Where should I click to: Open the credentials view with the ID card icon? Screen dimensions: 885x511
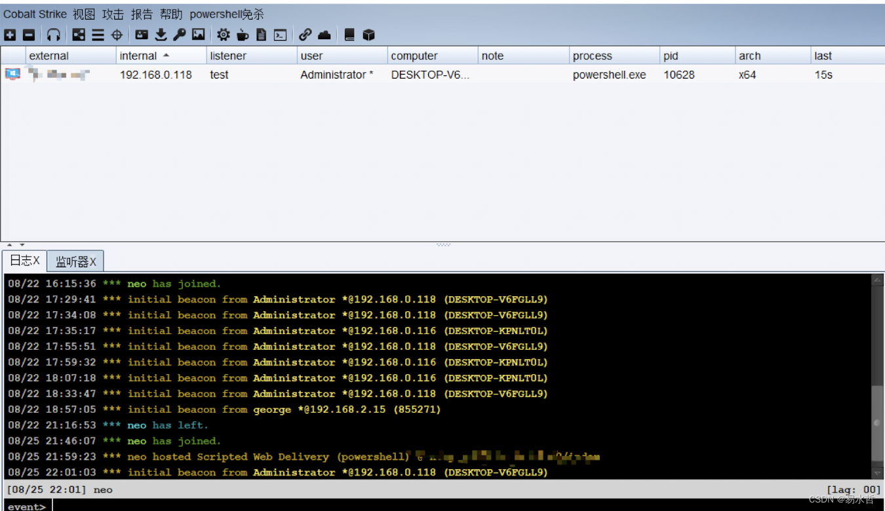tap(142, 35)
